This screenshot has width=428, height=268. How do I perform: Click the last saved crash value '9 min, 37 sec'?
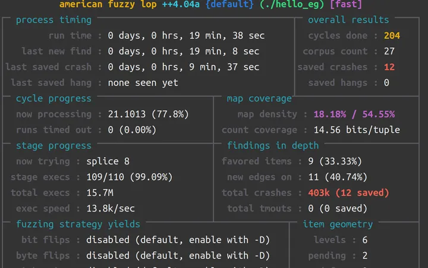click(224, 67)
